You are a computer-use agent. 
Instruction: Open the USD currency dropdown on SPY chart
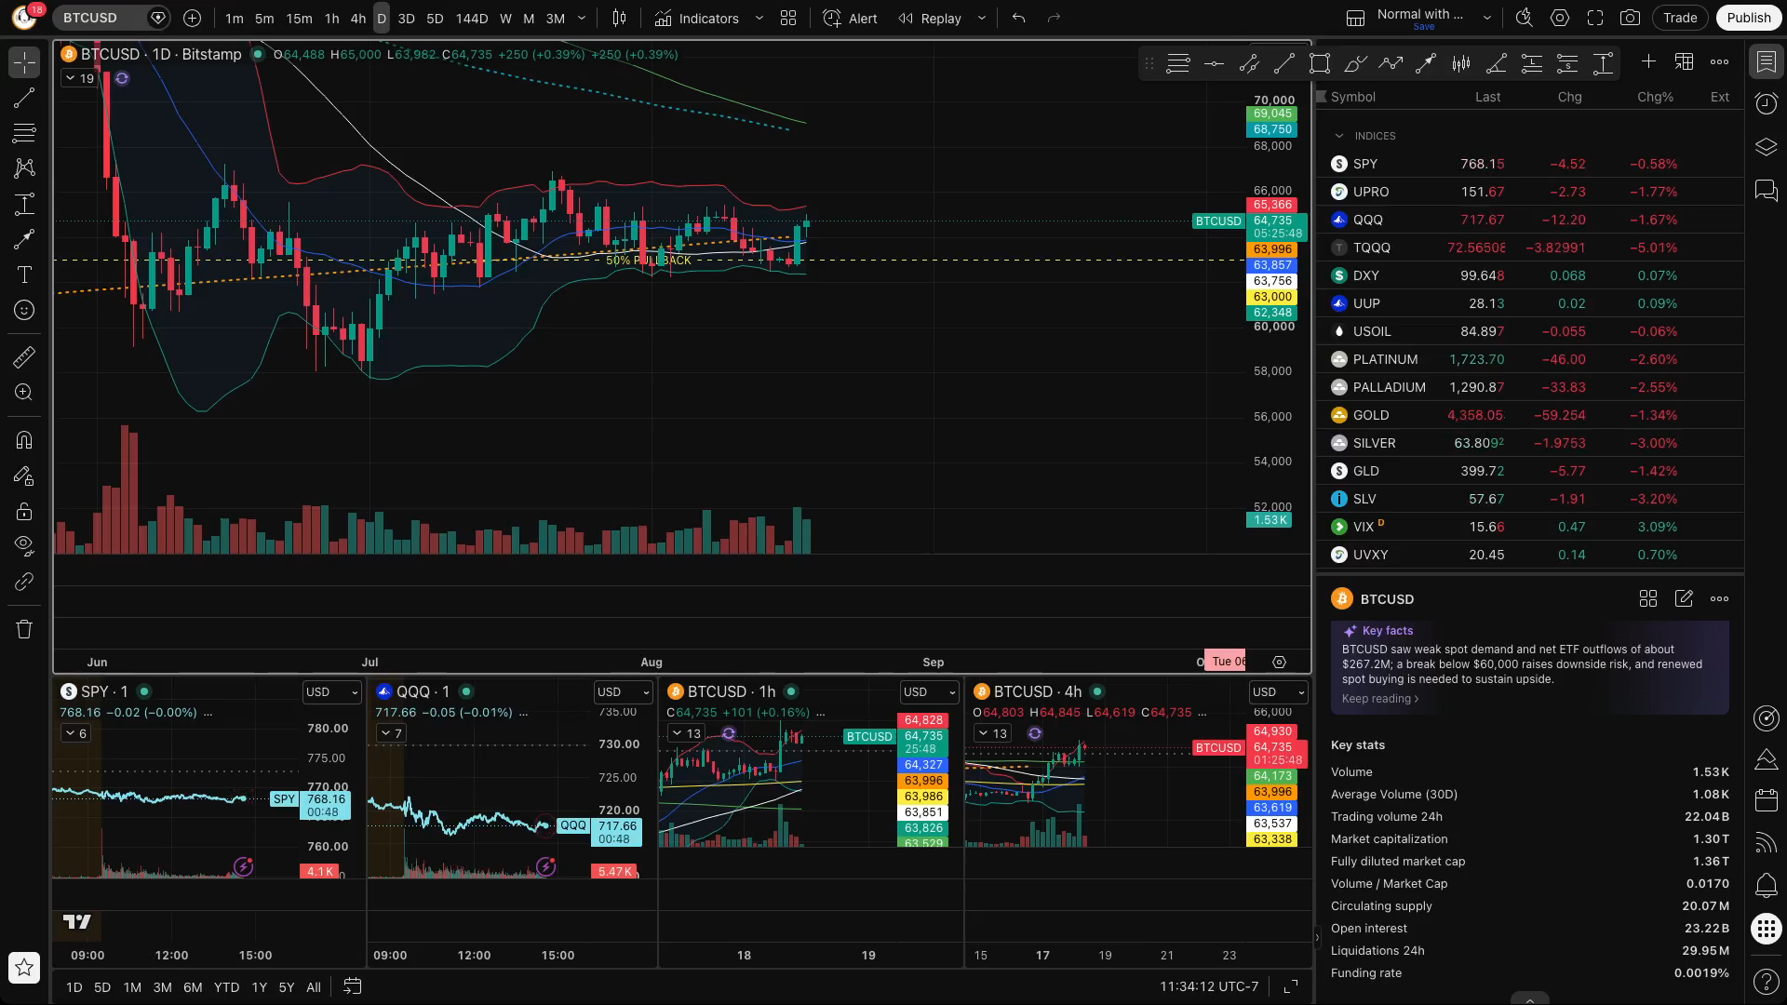(331, 692)
